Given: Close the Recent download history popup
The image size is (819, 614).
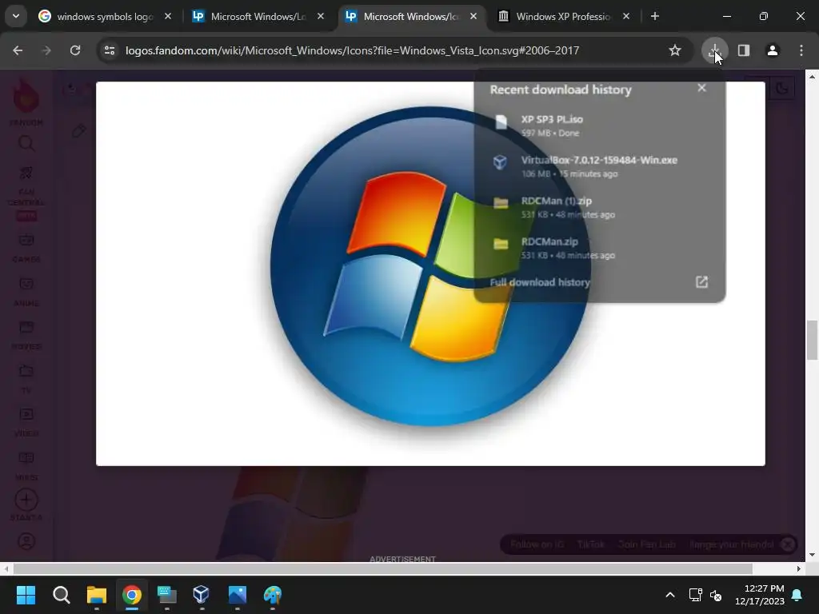Looking at the screenshot, I should (701, 88).
